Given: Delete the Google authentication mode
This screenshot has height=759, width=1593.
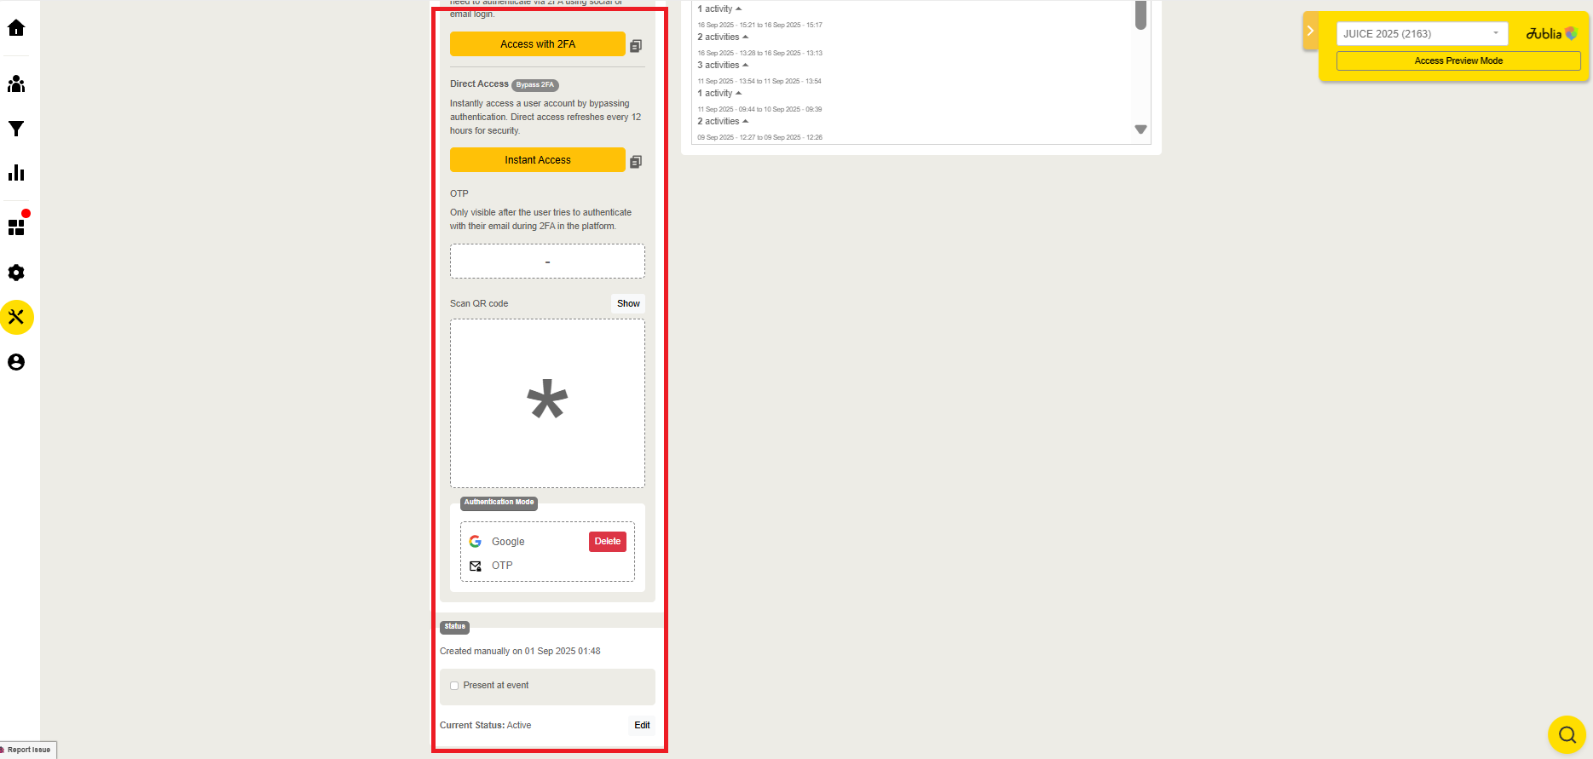Looking at the screenshot, I should point(608,542).
